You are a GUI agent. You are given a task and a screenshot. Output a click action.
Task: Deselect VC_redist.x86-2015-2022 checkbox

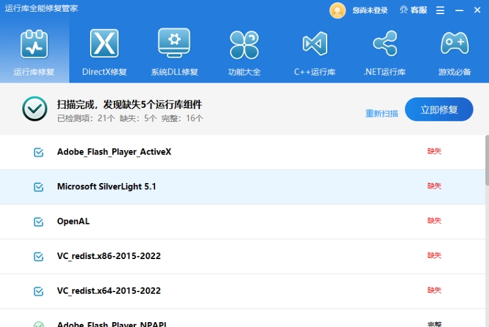[x=39, y=257]
